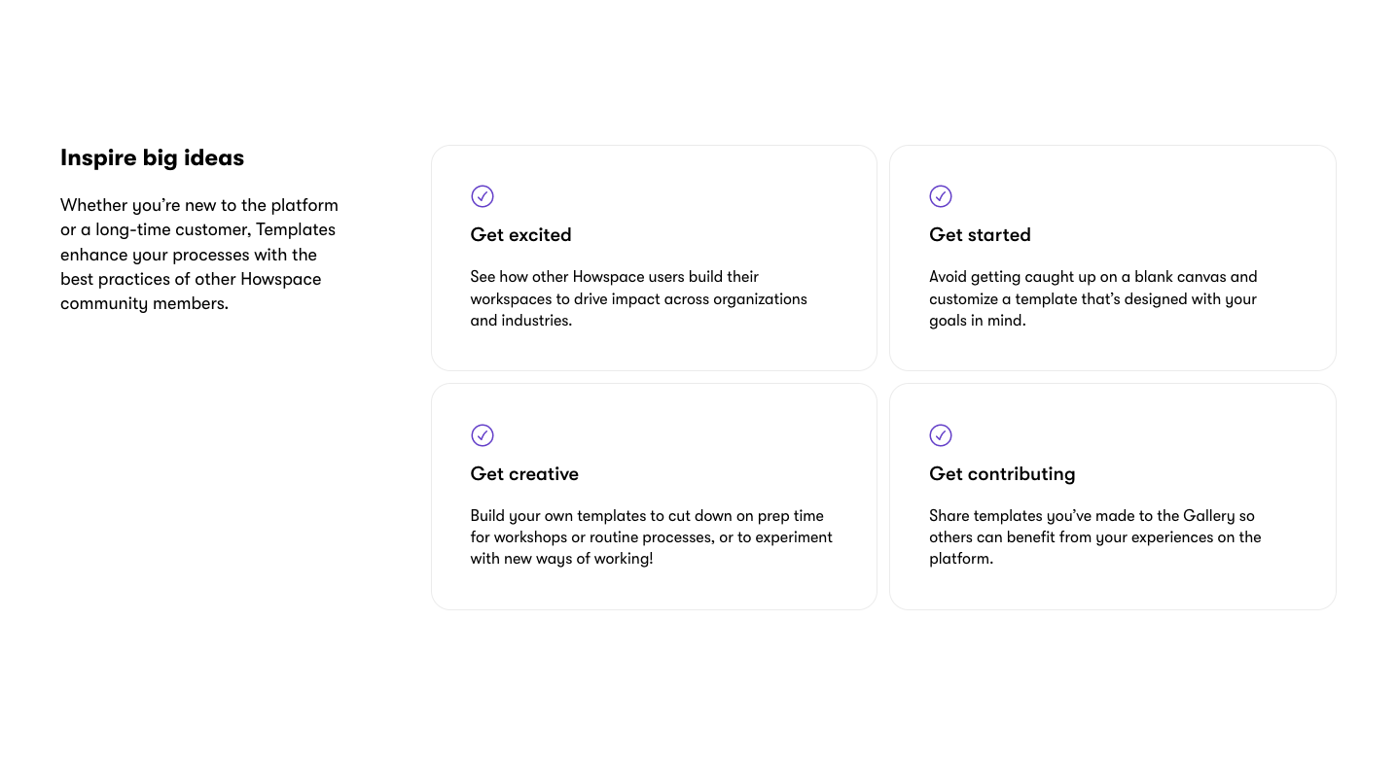
Task: Click "with new ways of working!" text line
Action: click(562, 560)
